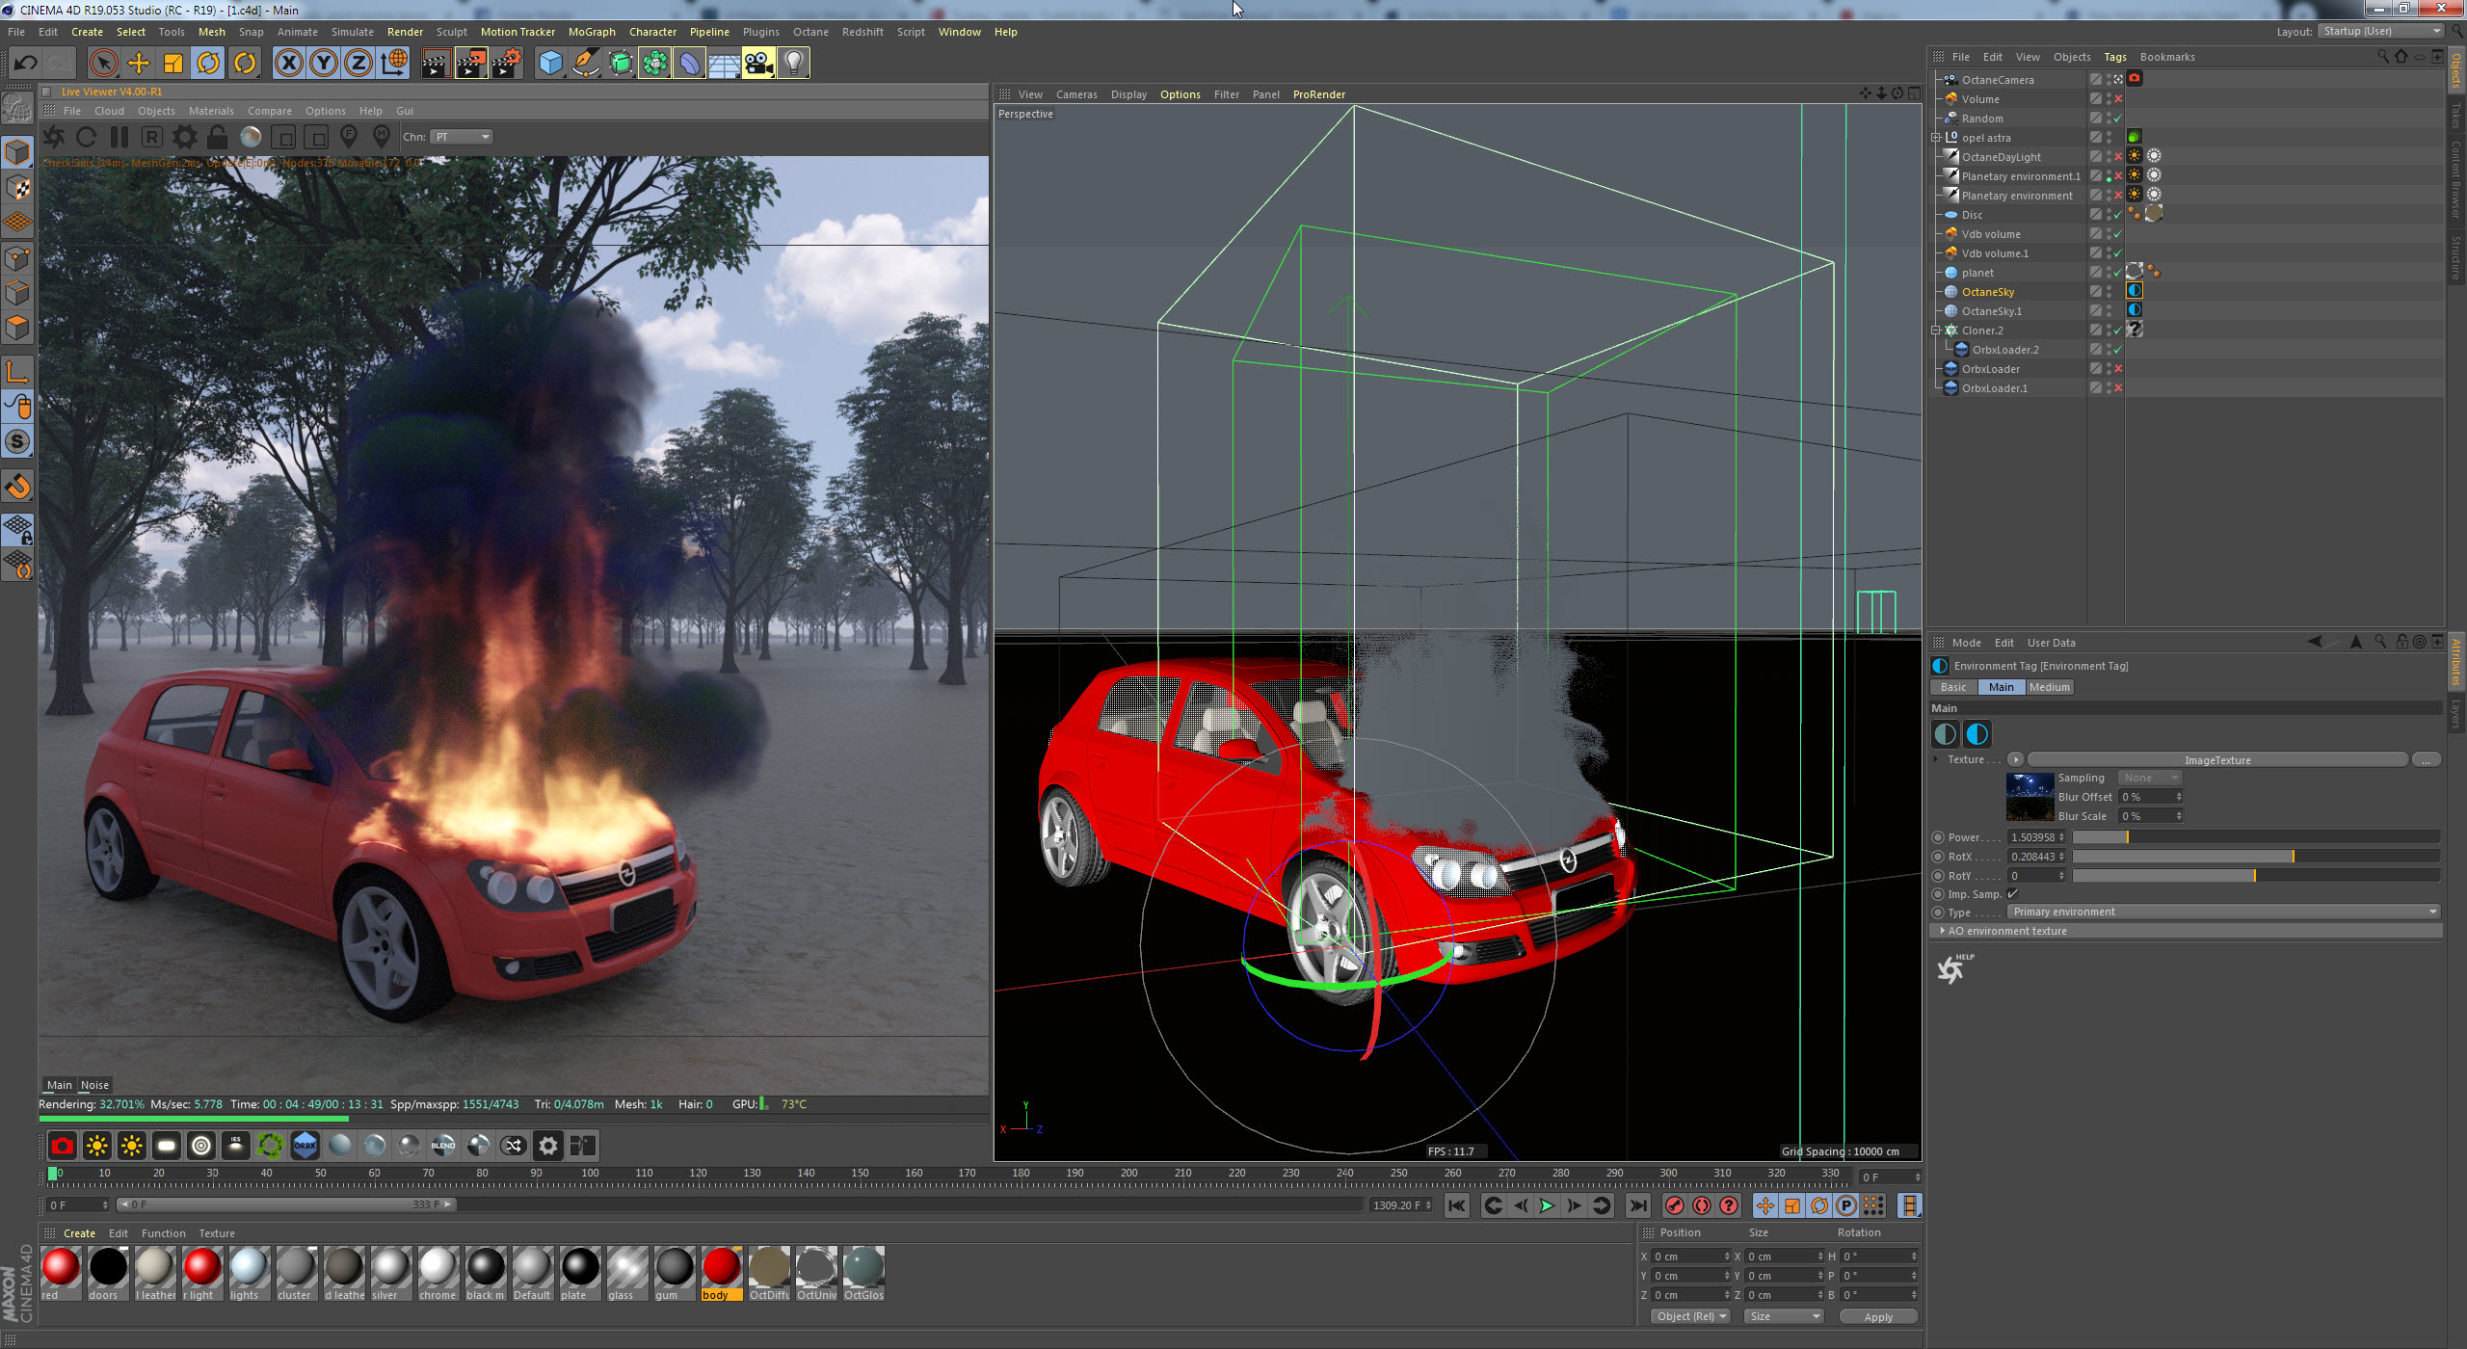Switch to the Medium tab
2467x1349 pixels.
pos(2049,687)
